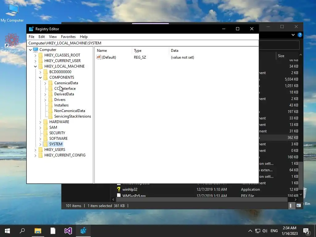The image size is (316, 237).
Task: Show hidden system tray icons
Action: point(250,231)
